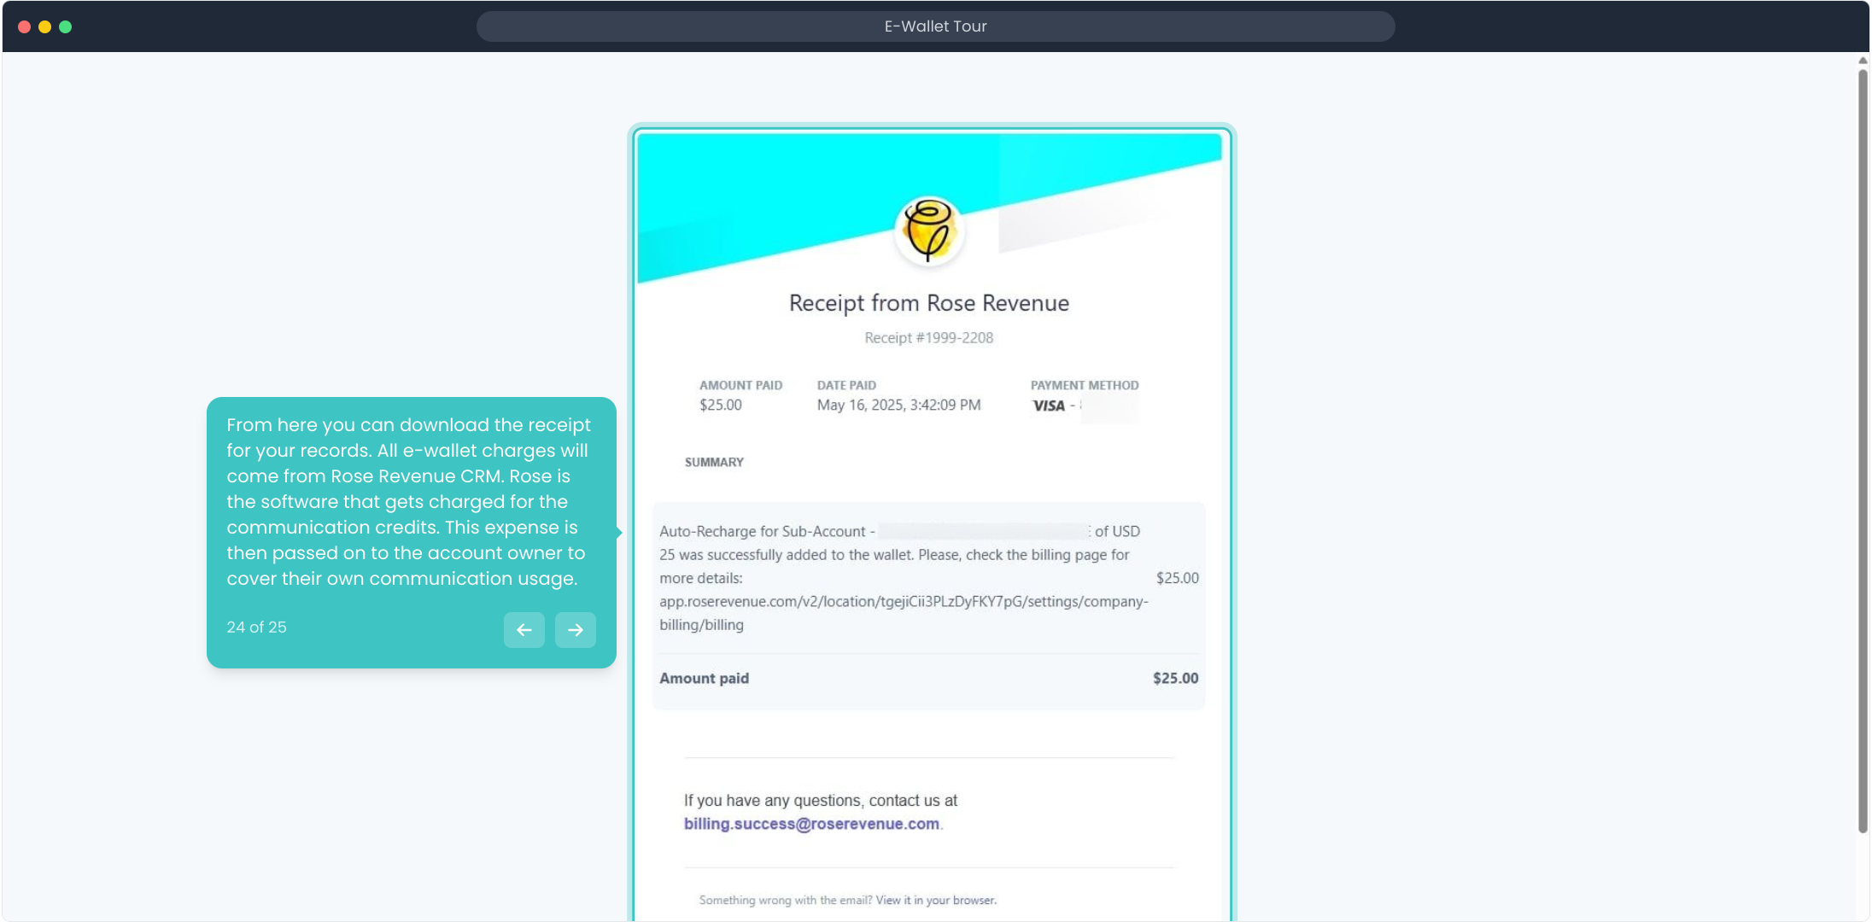Open billing.success@roserevenue.com email link
This screenshot has width=1872, height=922.
[811, 824]
